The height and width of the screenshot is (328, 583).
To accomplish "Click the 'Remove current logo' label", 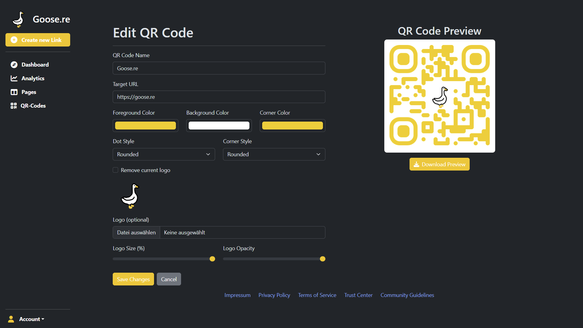I will click(145, 170).
